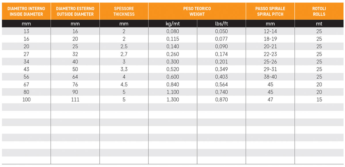This screenshot has height=167, width=345.
Task: Select the spiral pitch value 12-14
Action: pyautogui.click(x=270, y=31)
